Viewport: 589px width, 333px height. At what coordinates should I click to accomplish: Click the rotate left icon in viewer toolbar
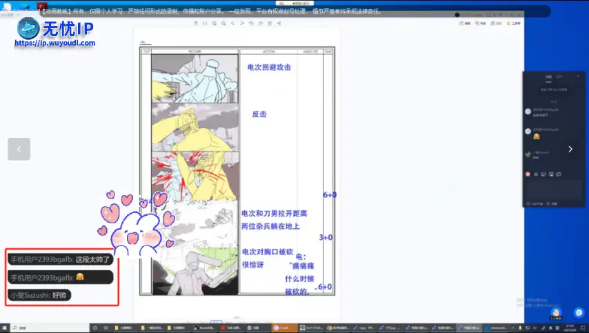tap(250, 23)
